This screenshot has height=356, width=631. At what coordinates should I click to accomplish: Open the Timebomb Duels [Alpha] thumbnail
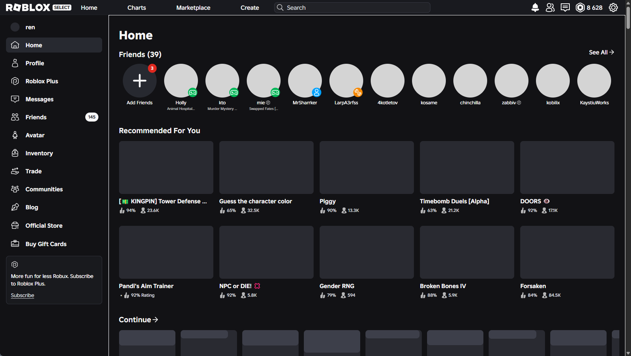pyautogui.click(x=467, y=167)
